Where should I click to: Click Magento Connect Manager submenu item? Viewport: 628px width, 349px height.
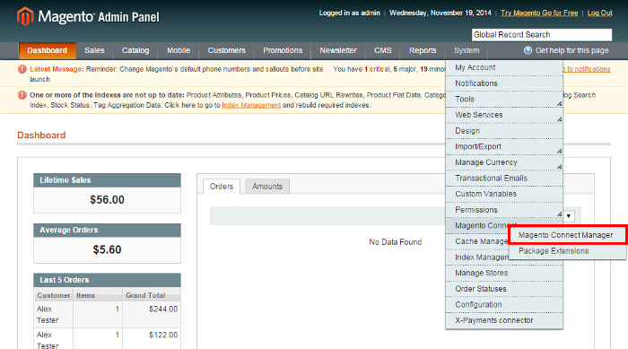567,235
